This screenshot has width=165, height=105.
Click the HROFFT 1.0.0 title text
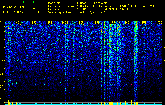point(21,2)
